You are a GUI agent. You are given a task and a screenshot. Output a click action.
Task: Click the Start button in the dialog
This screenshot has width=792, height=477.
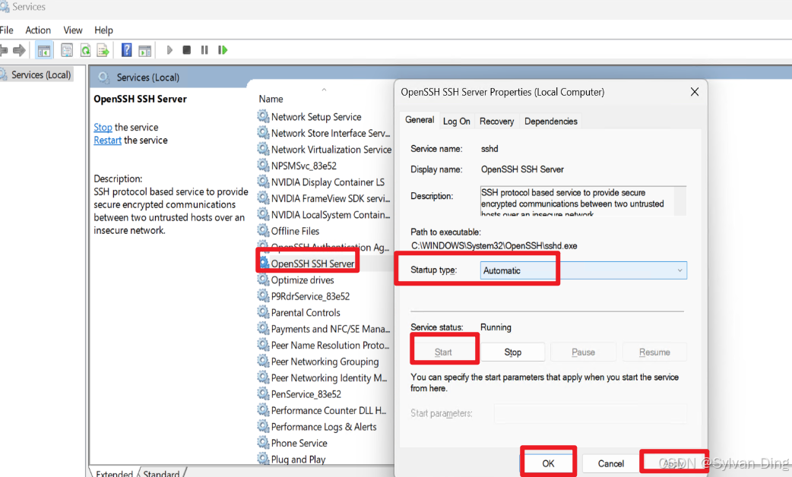443,352
